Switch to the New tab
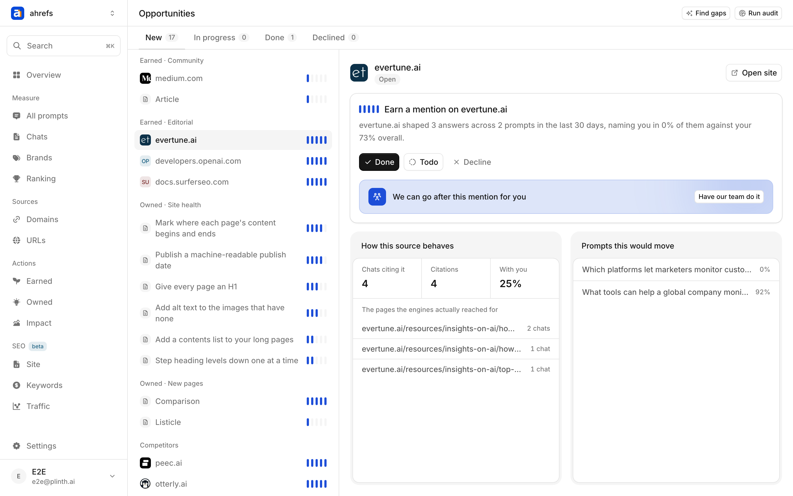The width and height of the screenshot is (793, 496). coord(162,38)
